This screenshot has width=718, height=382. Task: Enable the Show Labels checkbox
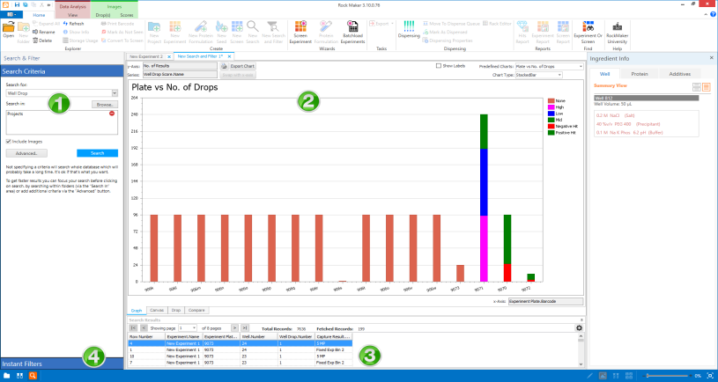[x=440, y=66]
